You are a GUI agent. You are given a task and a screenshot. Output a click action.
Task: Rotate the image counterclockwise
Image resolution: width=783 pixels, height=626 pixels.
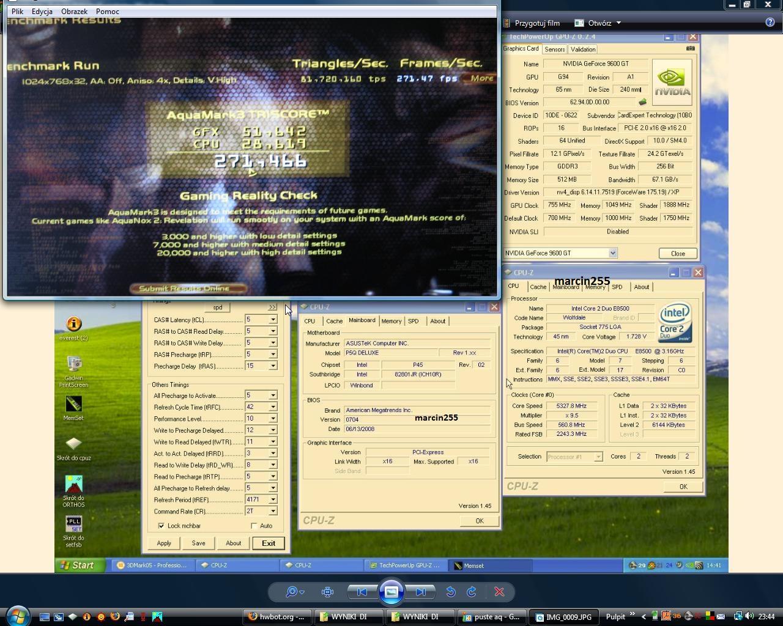click(451, 592)
